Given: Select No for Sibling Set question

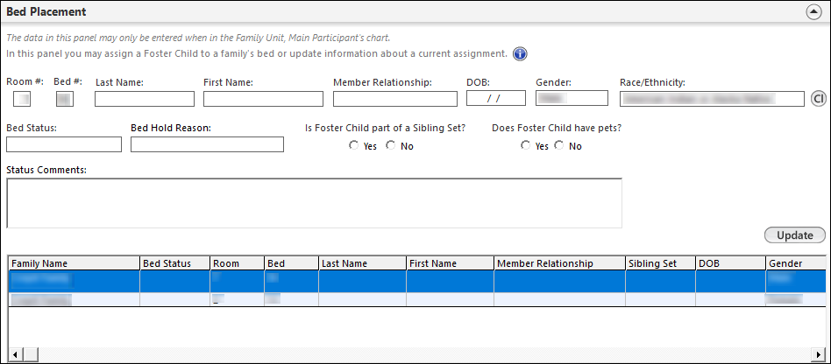Looking at the screenshot, I should (x=391, y=146).
